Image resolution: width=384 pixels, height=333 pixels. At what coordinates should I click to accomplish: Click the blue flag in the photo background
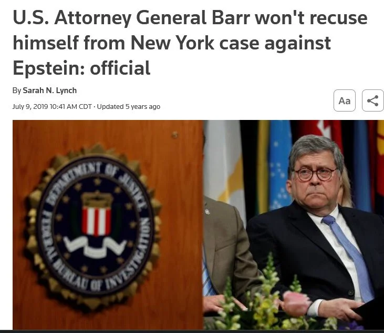280,164
